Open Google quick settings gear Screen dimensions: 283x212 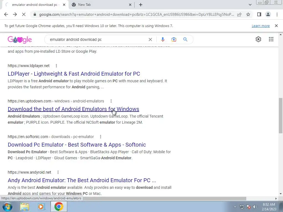[x=258, y=39]
